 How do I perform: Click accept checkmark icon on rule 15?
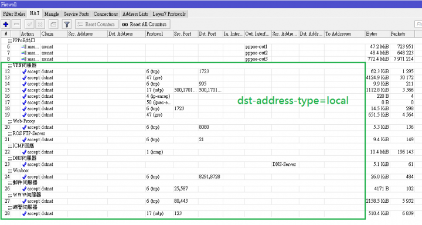[24, 90]
